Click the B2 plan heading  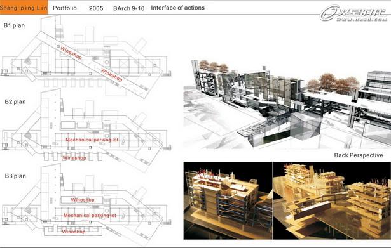(15, 101)
